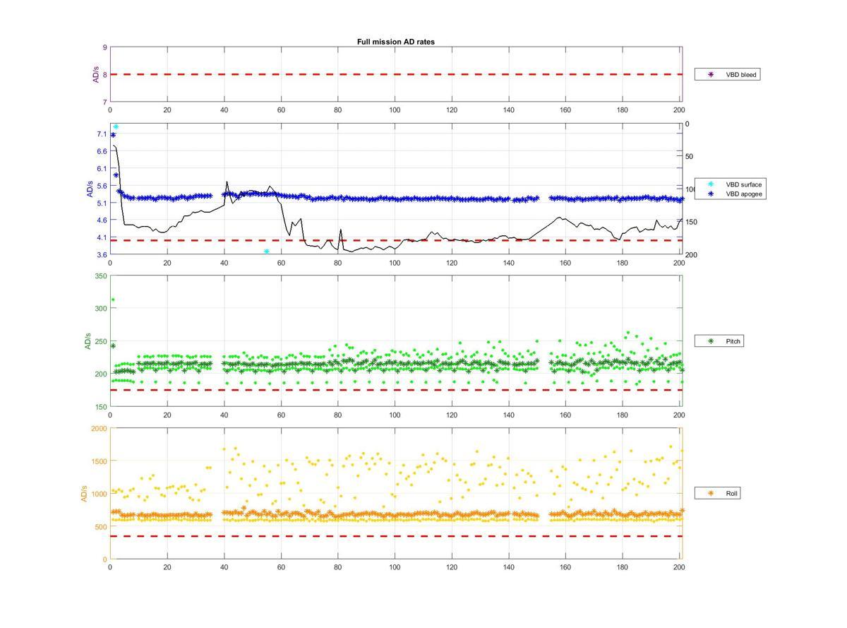The image size is (847, 628).
Task: Click the '1500' tick on the roll axis
Action: pyautogui.click(x=99, y=461)
